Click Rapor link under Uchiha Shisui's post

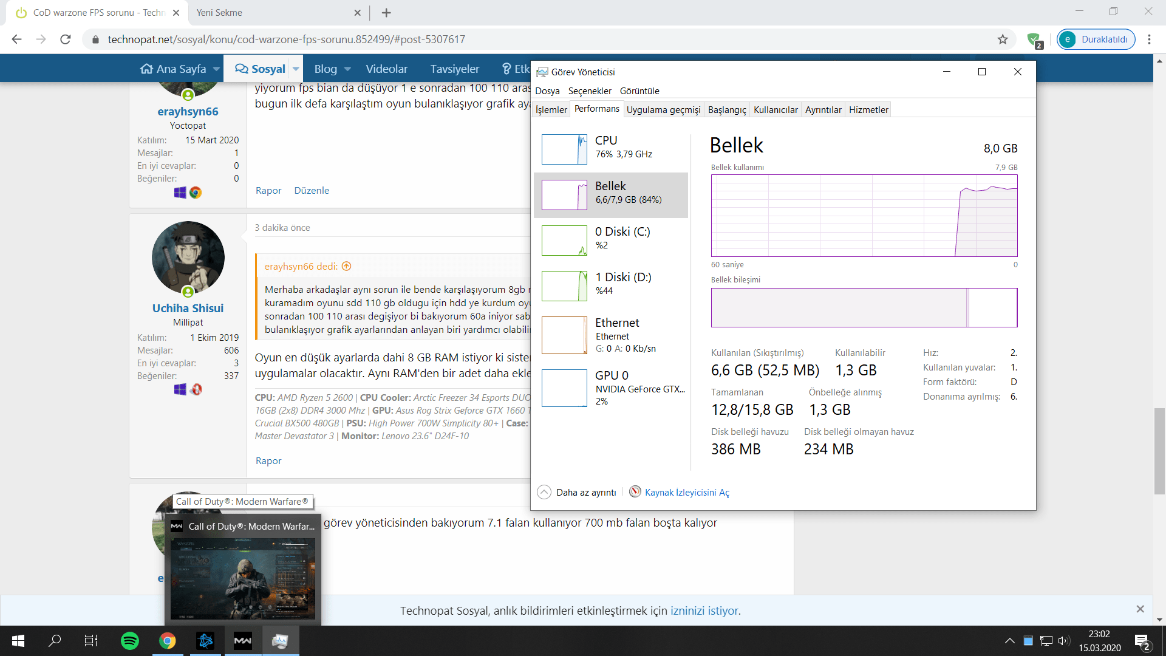tap(268, 461)
